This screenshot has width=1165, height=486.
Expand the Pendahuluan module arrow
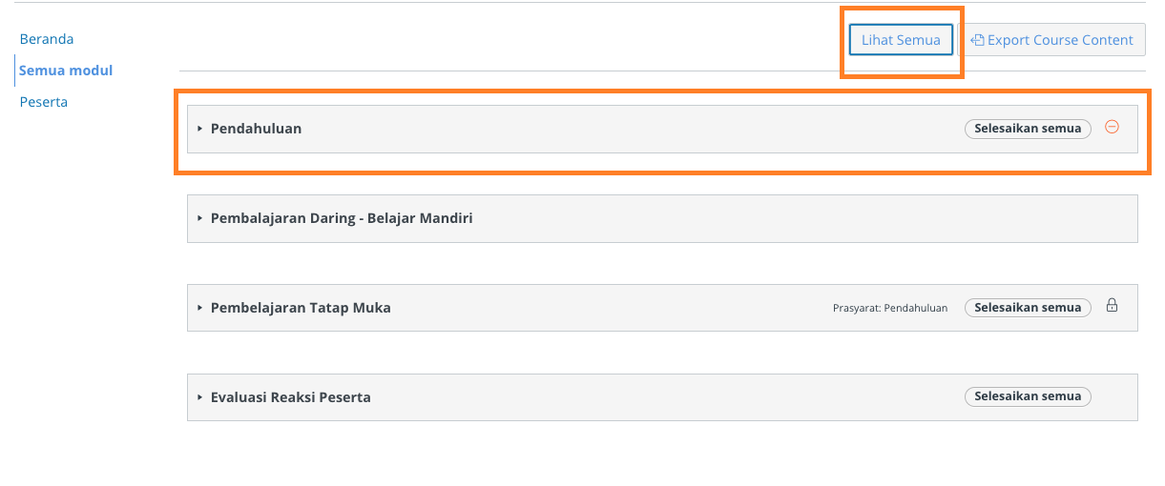tap(200, 129)
